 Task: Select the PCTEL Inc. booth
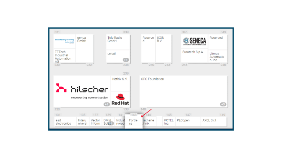click(x=169, y=122)
